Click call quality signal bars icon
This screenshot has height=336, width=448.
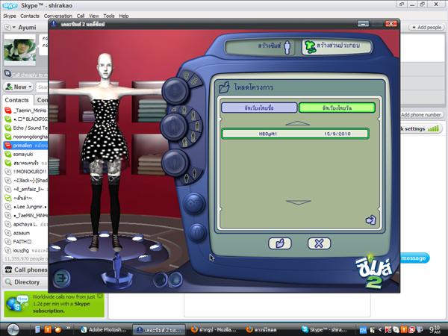pyautogui.click(x=433, y=128)
